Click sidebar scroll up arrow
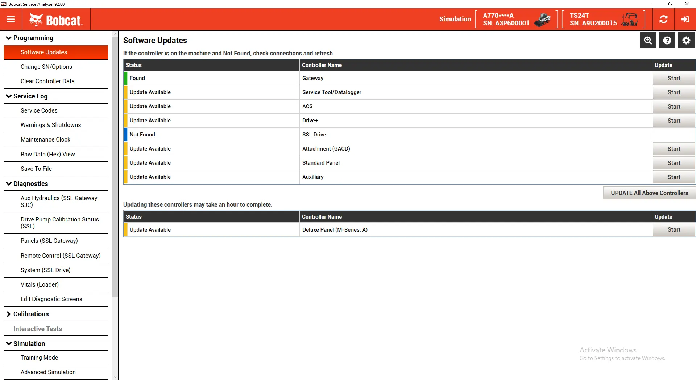The height and width of the screenshot is (380, 696). point(115,34)
